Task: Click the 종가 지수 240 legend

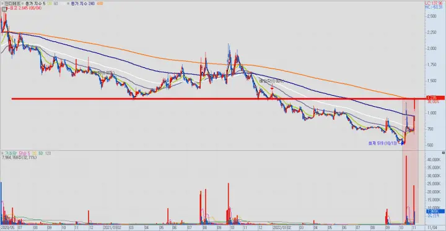Action: coord(83,4)
